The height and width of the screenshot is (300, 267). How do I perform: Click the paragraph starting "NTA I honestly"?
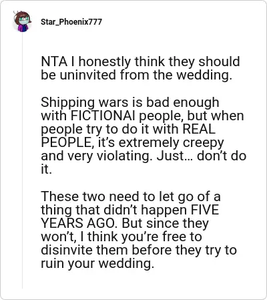click(x=140, y=68)
